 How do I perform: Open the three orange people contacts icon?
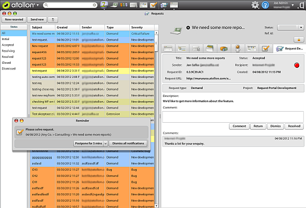tap(124, 5)
